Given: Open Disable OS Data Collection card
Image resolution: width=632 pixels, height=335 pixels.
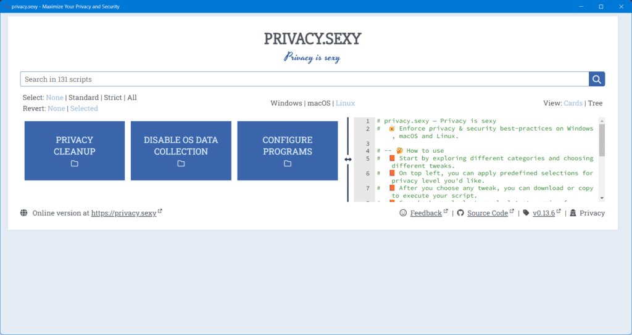Looking at the screenshot, I should 181,151.
